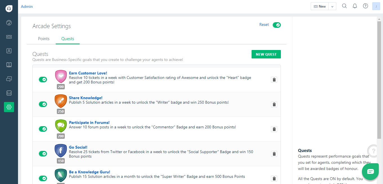Click trash icon for Go Social quest

coord(274,154)
